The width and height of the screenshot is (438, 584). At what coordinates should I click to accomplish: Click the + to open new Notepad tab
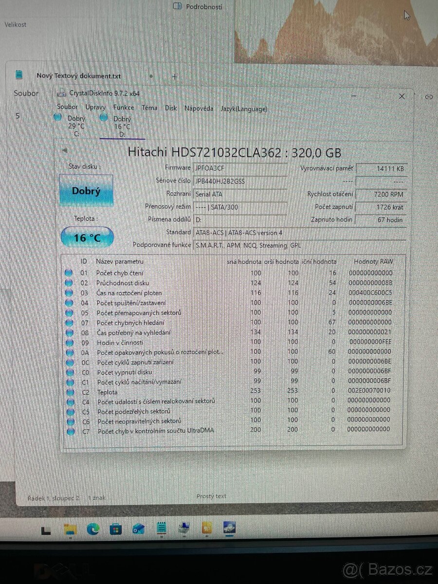coord(174,76)
